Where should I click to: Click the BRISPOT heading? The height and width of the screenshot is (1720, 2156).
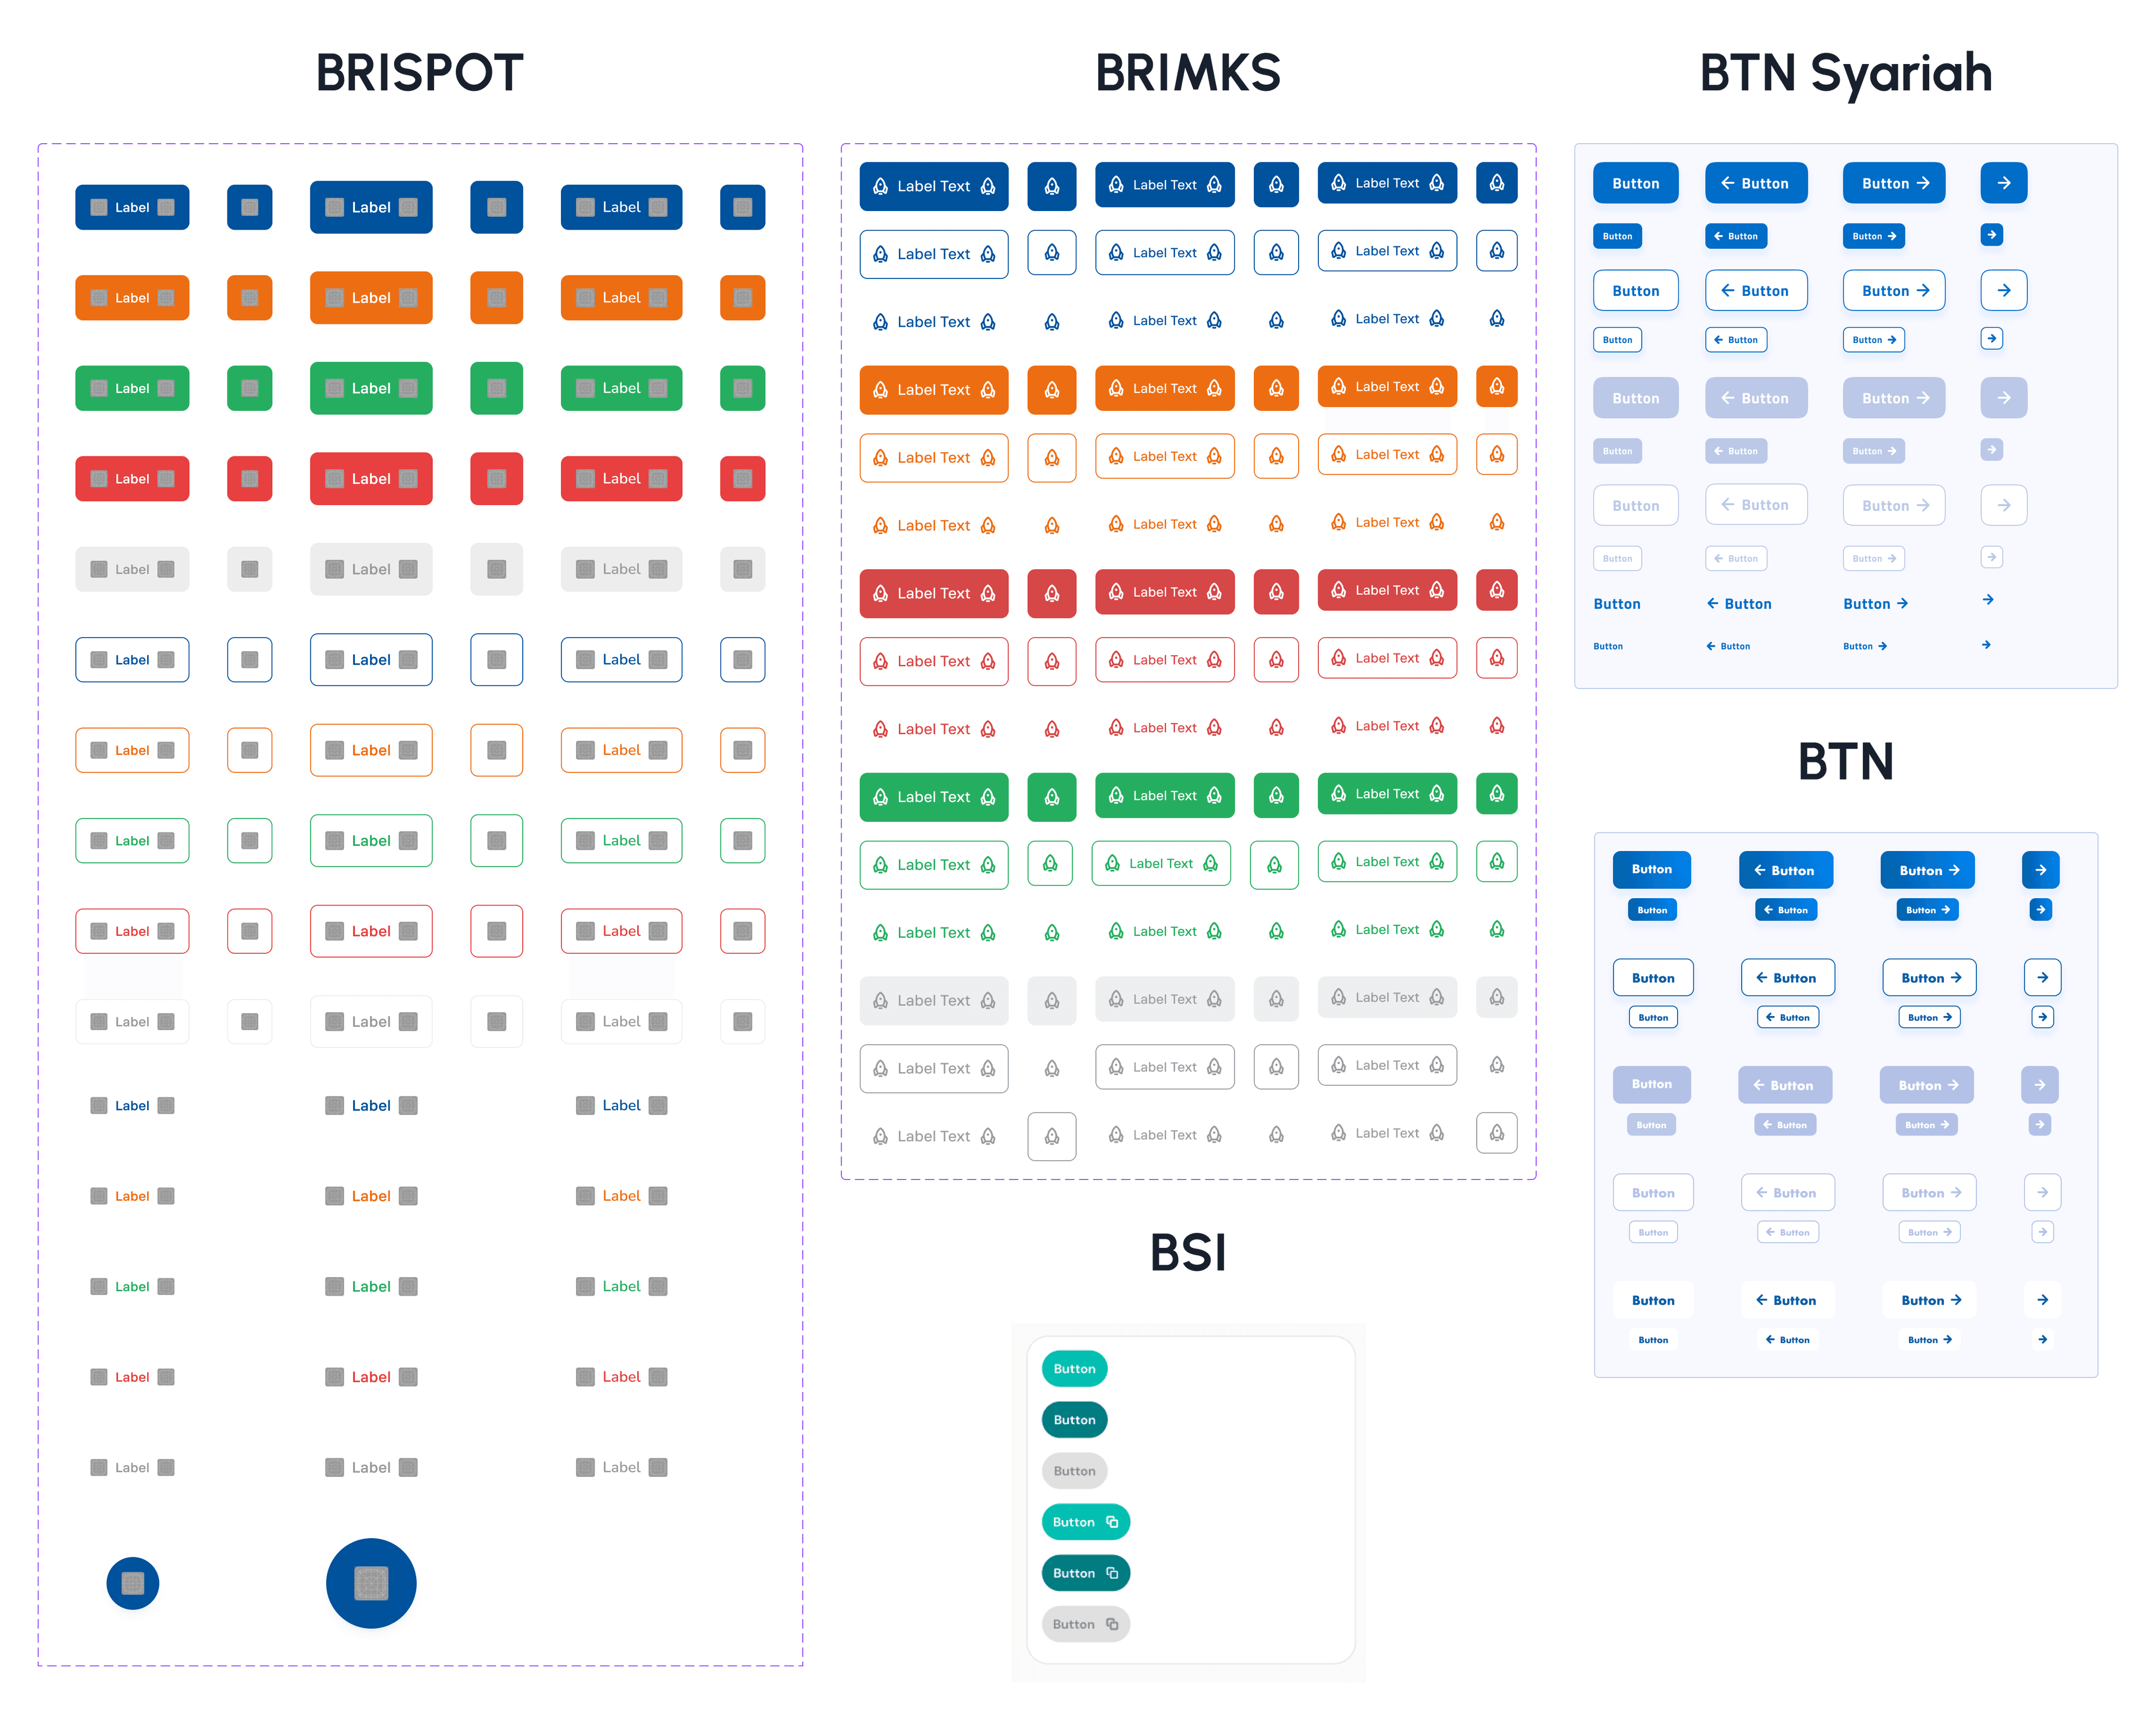point(420,72)
